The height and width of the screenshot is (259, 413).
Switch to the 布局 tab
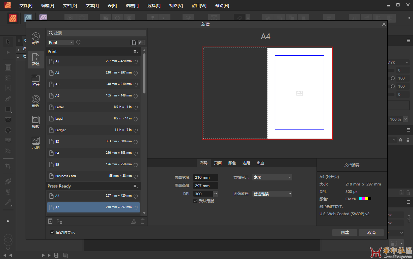[x=204, y=163]
